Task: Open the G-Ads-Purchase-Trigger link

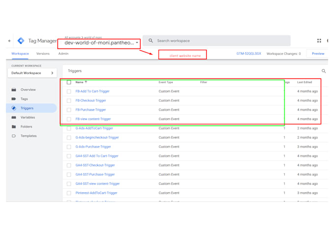Action: click(x=93, y=147)
